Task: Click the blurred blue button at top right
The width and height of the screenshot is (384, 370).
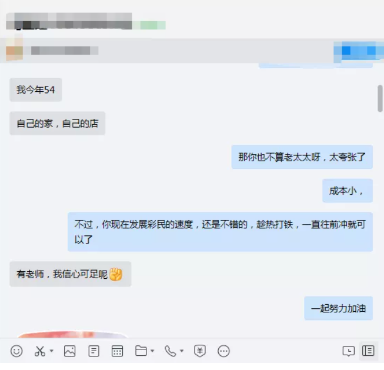Action: [359, 51]
